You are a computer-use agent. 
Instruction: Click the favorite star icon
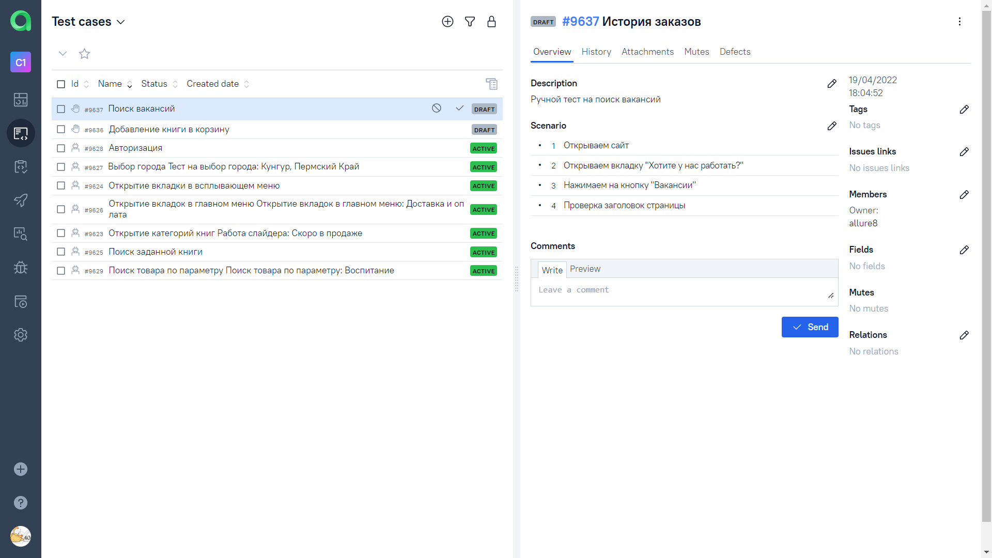click(84, 54)
